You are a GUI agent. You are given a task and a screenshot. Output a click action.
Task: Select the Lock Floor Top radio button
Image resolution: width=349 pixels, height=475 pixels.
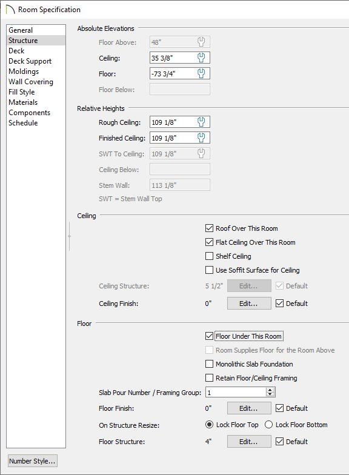pyautogui.click(x=210, y=425)
